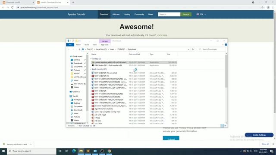Click the PDF icon of UNIT V VECTOR (1)

click(x=93, y=76)
